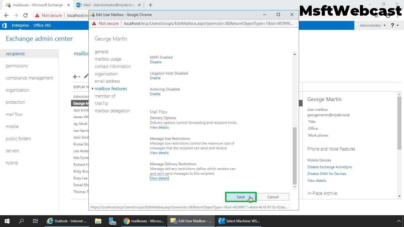Open the help question mark dropdown

tap(395, 25)
